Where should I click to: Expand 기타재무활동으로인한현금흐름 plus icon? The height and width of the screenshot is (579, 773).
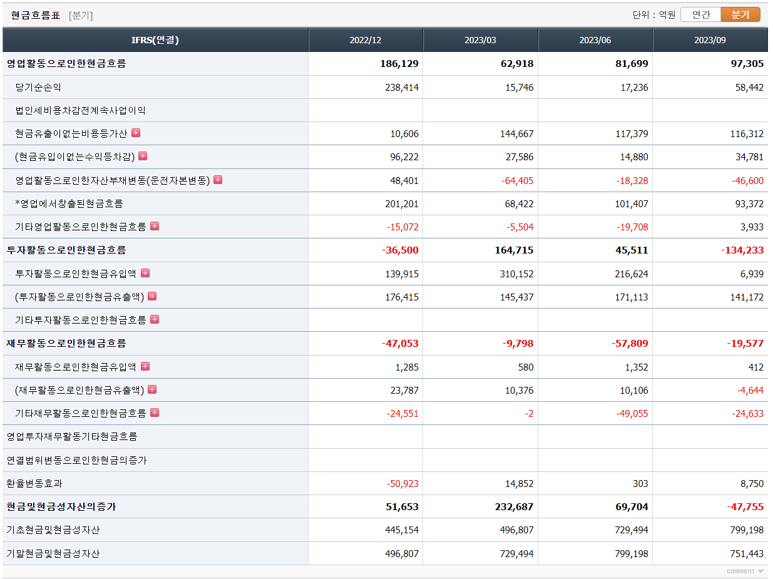click(x=155, y=412)
